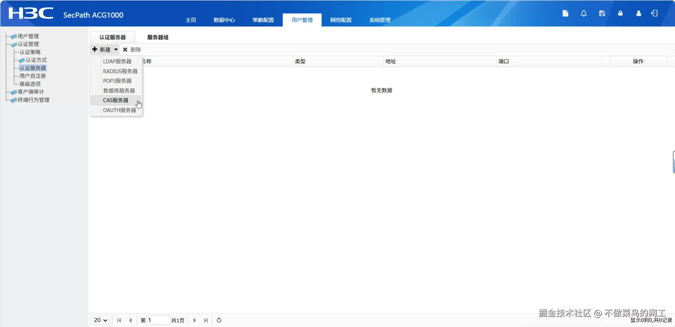Click the 操作 column header

coord(638,62)
